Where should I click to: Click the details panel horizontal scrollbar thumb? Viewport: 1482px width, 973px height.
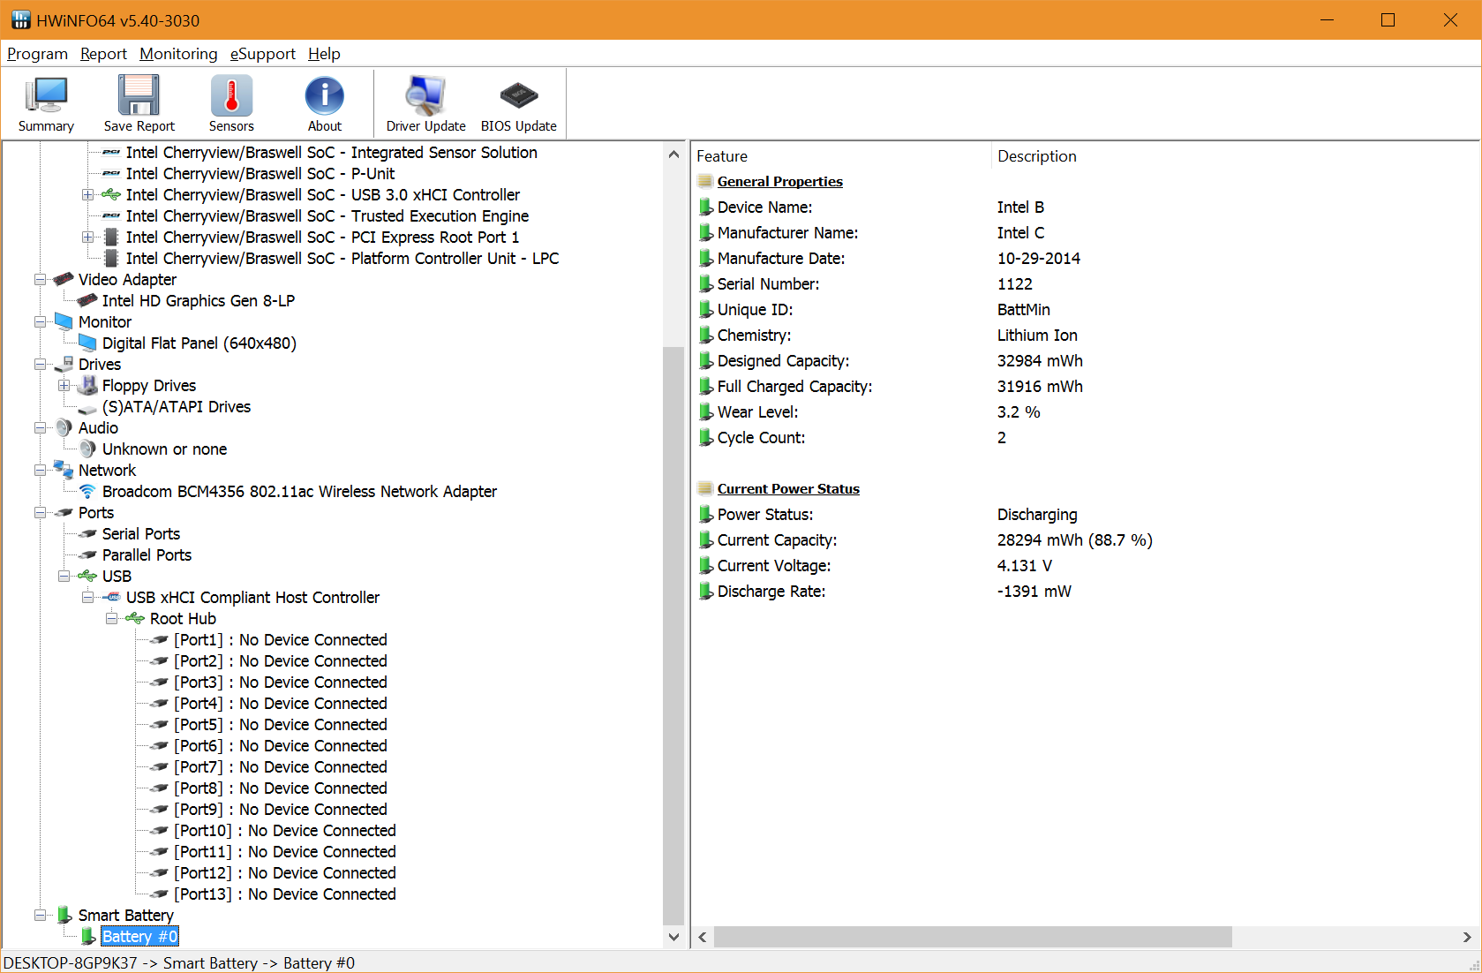click(973, 937)
